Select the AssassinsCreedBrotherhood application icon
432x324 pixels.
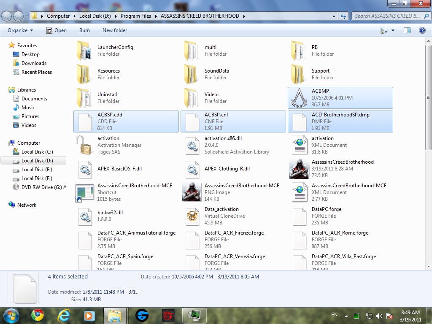[300, 169]
